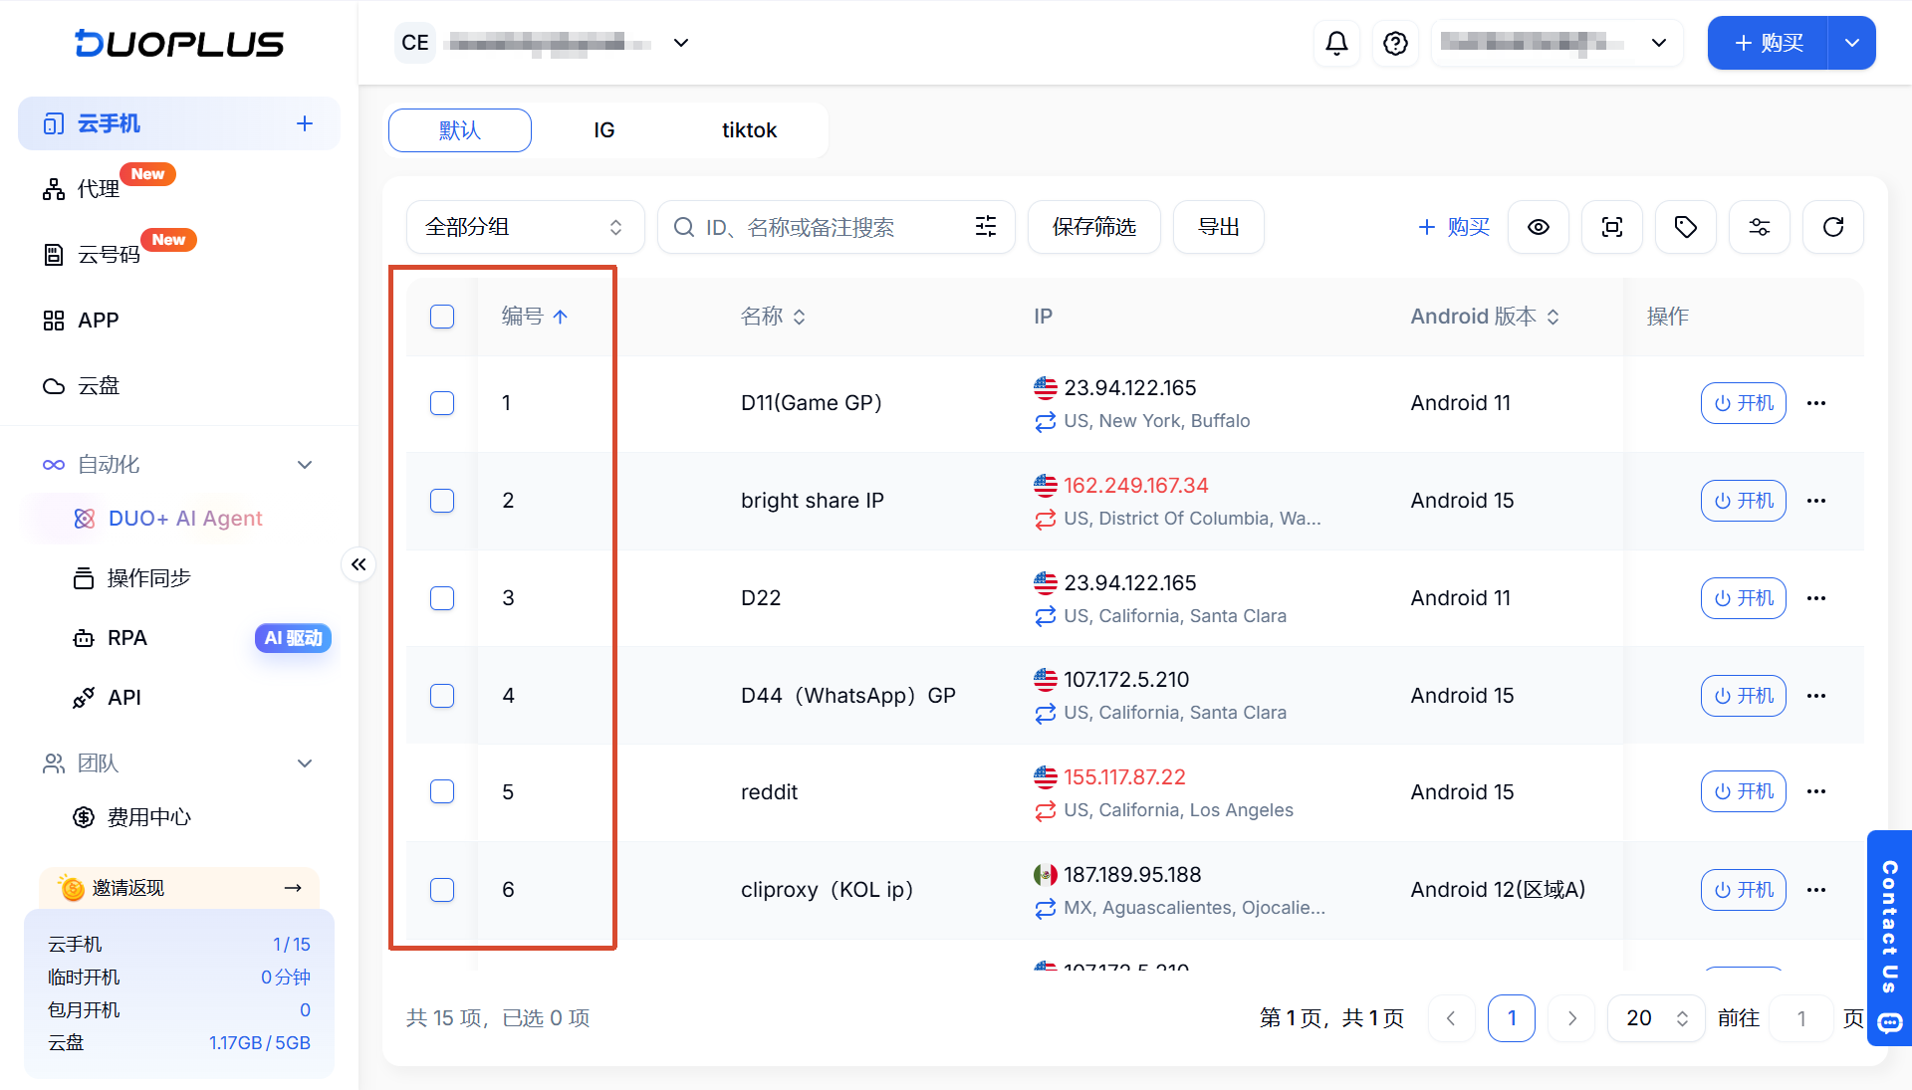Check the box for row 3
This screenshot has width=1912, height=1090.
click(x=442, y=598)
